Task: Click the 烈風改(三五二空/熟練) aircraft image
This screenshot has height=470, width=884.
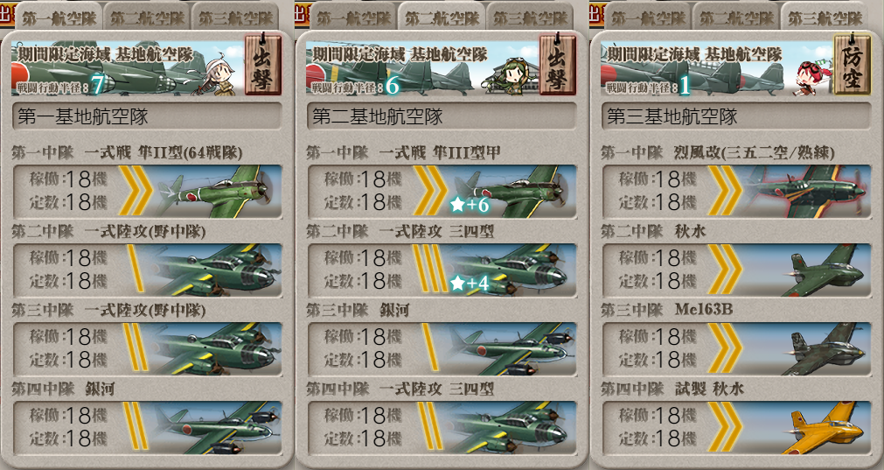Action: pyautogui.click(x=806, y=192)
